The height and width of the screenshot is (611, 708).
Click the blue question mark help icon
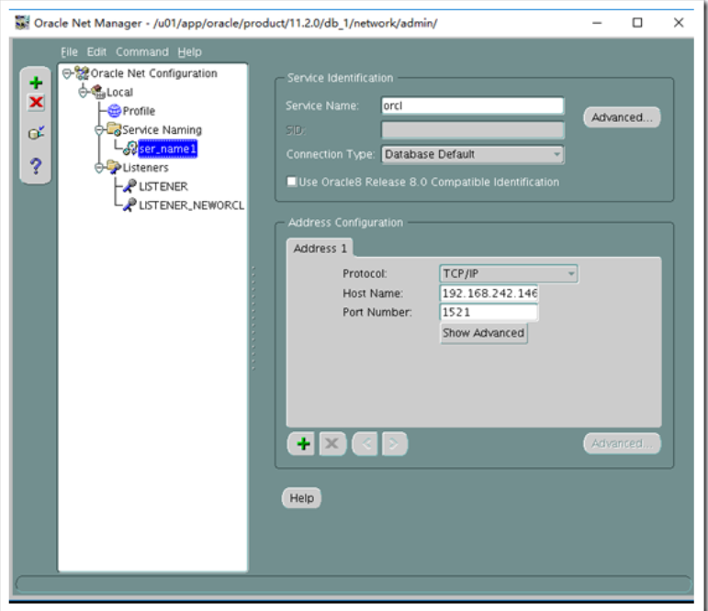click(x=36, y=166)
